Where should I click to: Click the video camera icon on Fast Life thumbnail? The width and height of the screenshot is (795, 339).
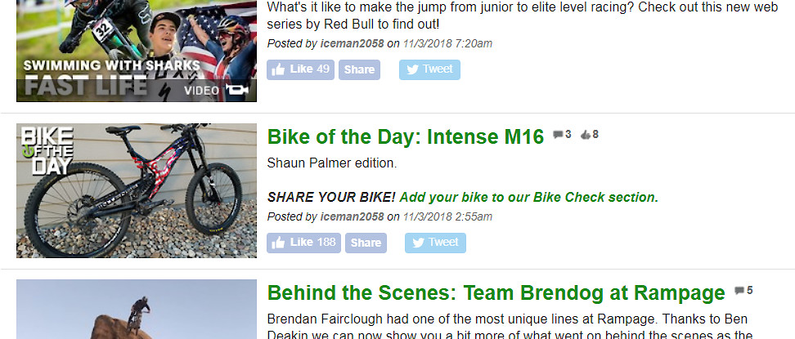[x=238, y=89]
